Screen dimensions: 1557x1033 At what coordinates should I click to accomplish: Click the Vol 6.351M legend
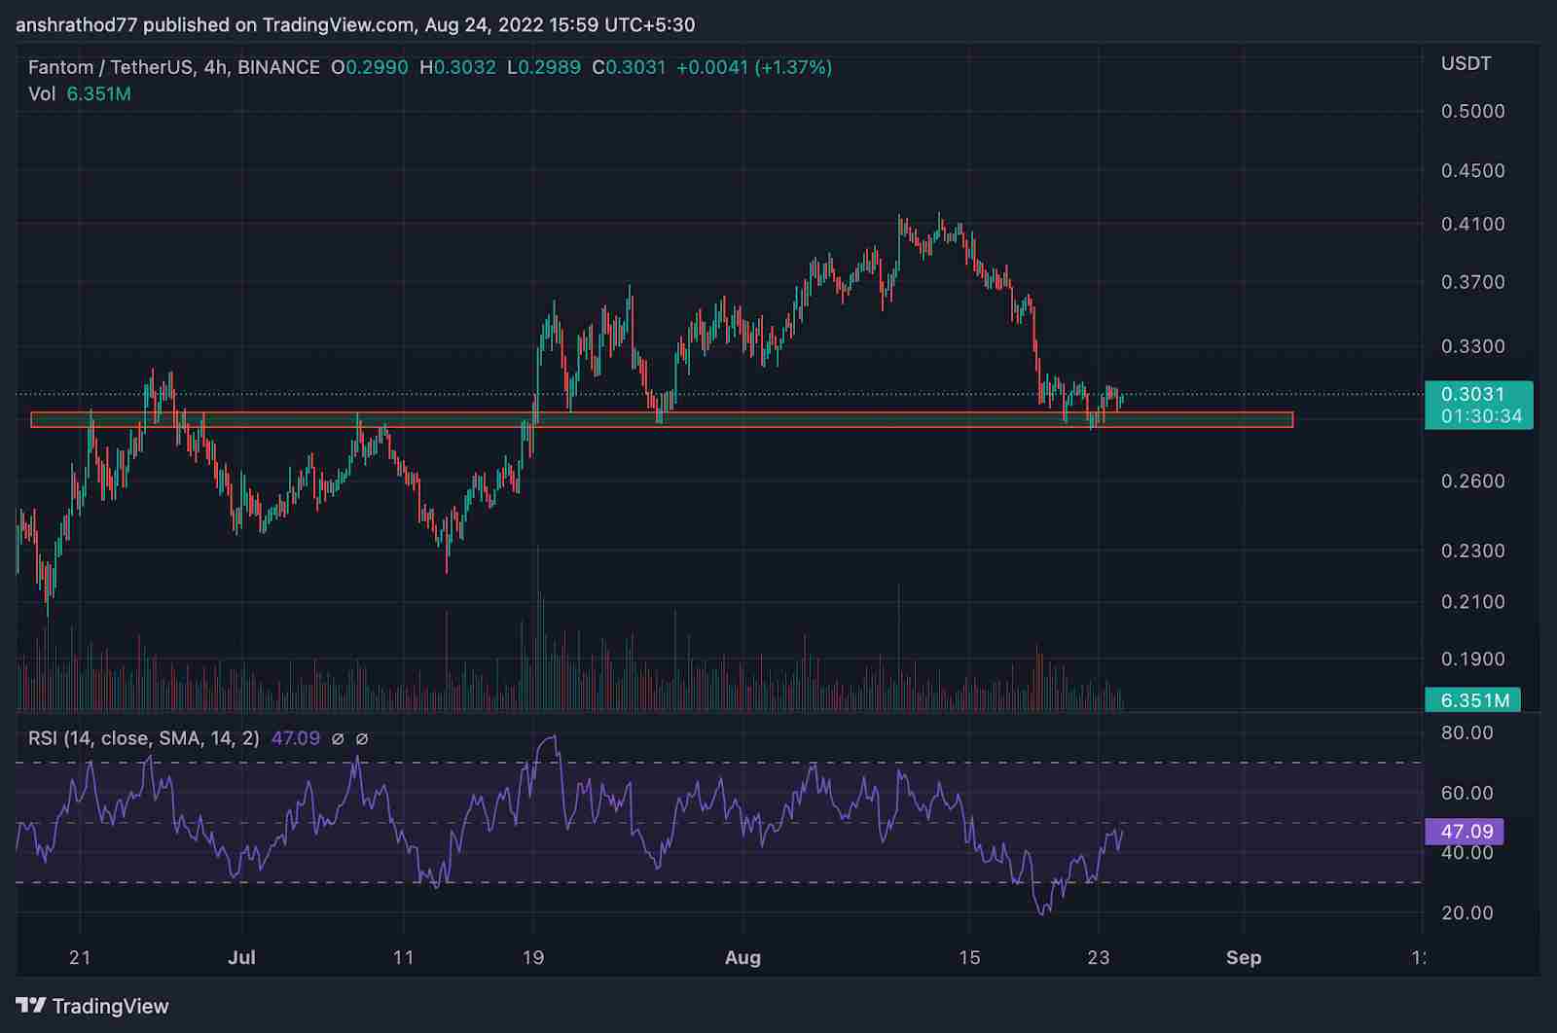point(80,94)
